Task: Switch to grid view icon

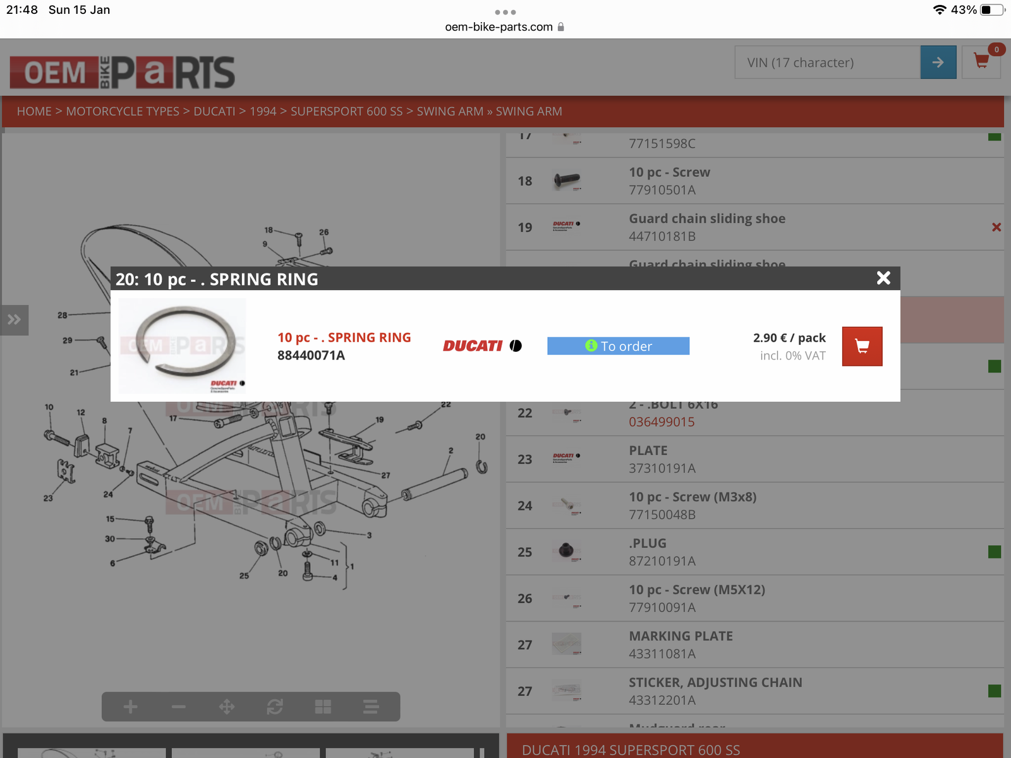Action: click(323, 707)
